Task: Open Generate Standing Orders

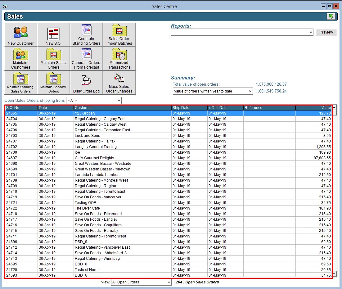Action: (x=86, y=35)
